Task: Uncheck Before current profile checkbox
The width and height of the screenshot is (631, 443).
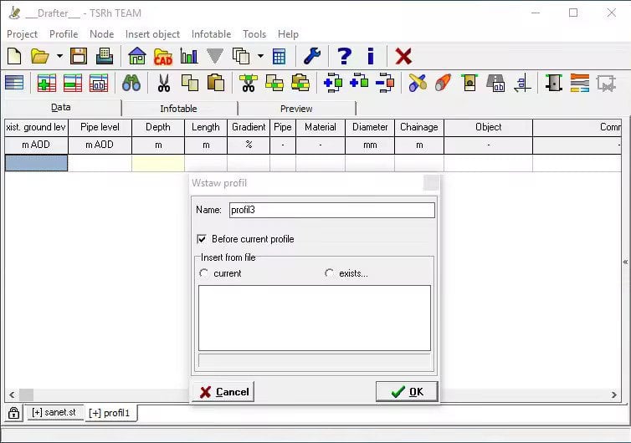Action: [x=201, y=239]
